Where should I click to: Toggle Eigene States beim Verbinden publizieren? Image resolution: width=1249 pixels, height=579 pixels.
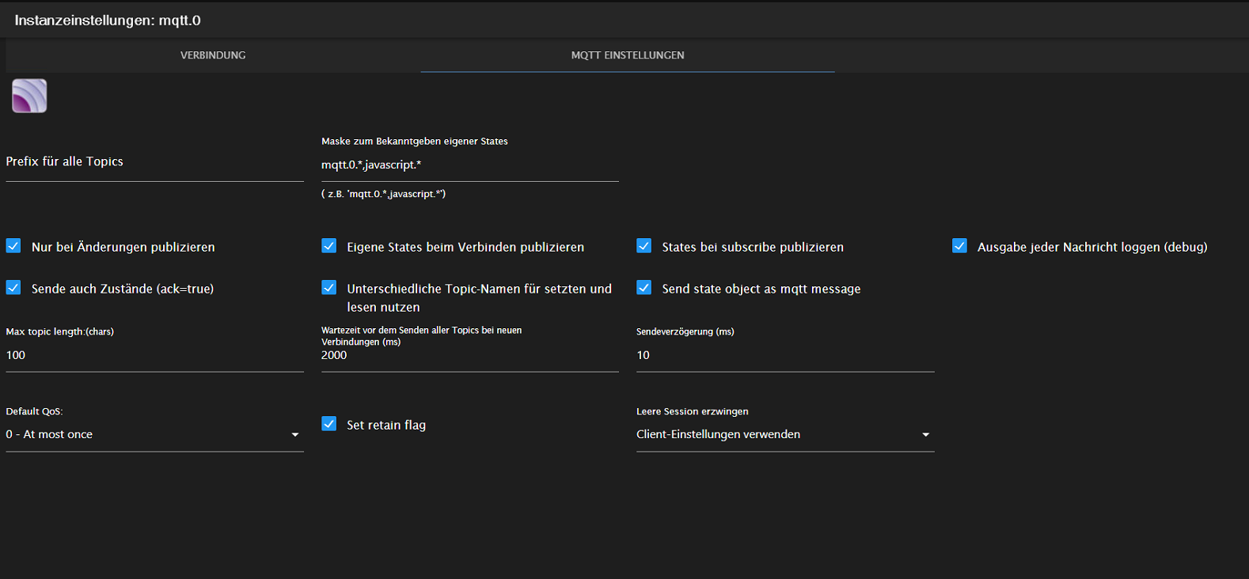pos(329,246)
